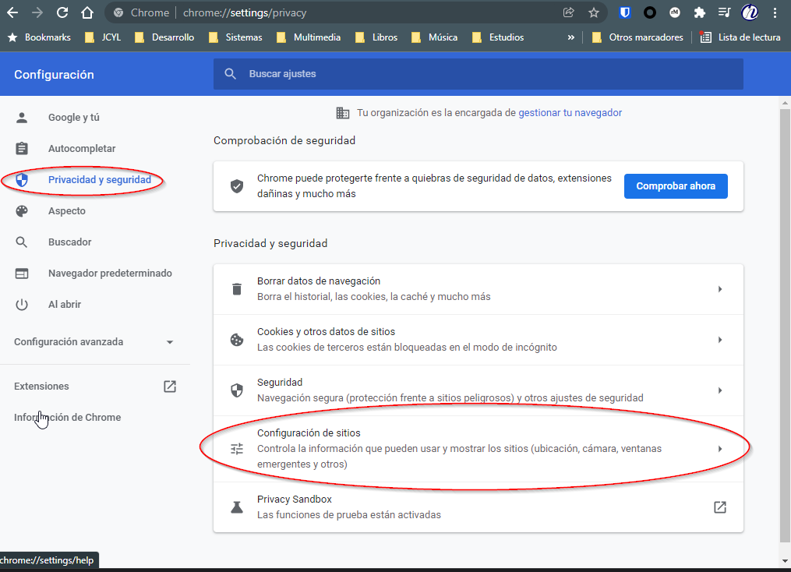Open the Otros marcadores folder
The image size is (791, 572).
[x=637, y=37]
